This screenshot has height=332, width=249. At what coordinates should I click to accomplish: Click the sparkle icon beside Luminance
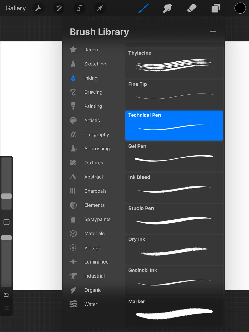click(x=73, y=262)
